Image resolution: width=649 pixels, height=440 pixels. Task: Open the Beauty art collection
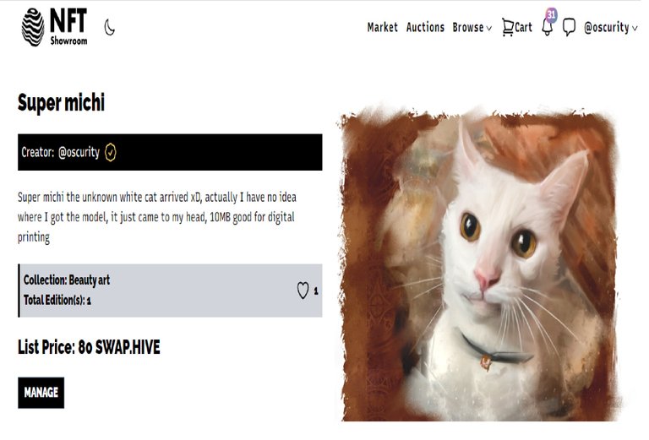coord(89,280)
